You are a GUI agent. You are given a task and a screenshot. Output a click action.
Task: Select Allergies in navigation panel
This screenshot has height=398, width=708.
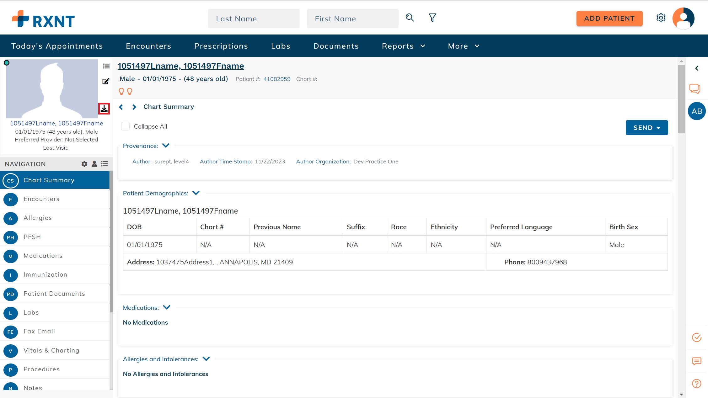coord(38,218)
